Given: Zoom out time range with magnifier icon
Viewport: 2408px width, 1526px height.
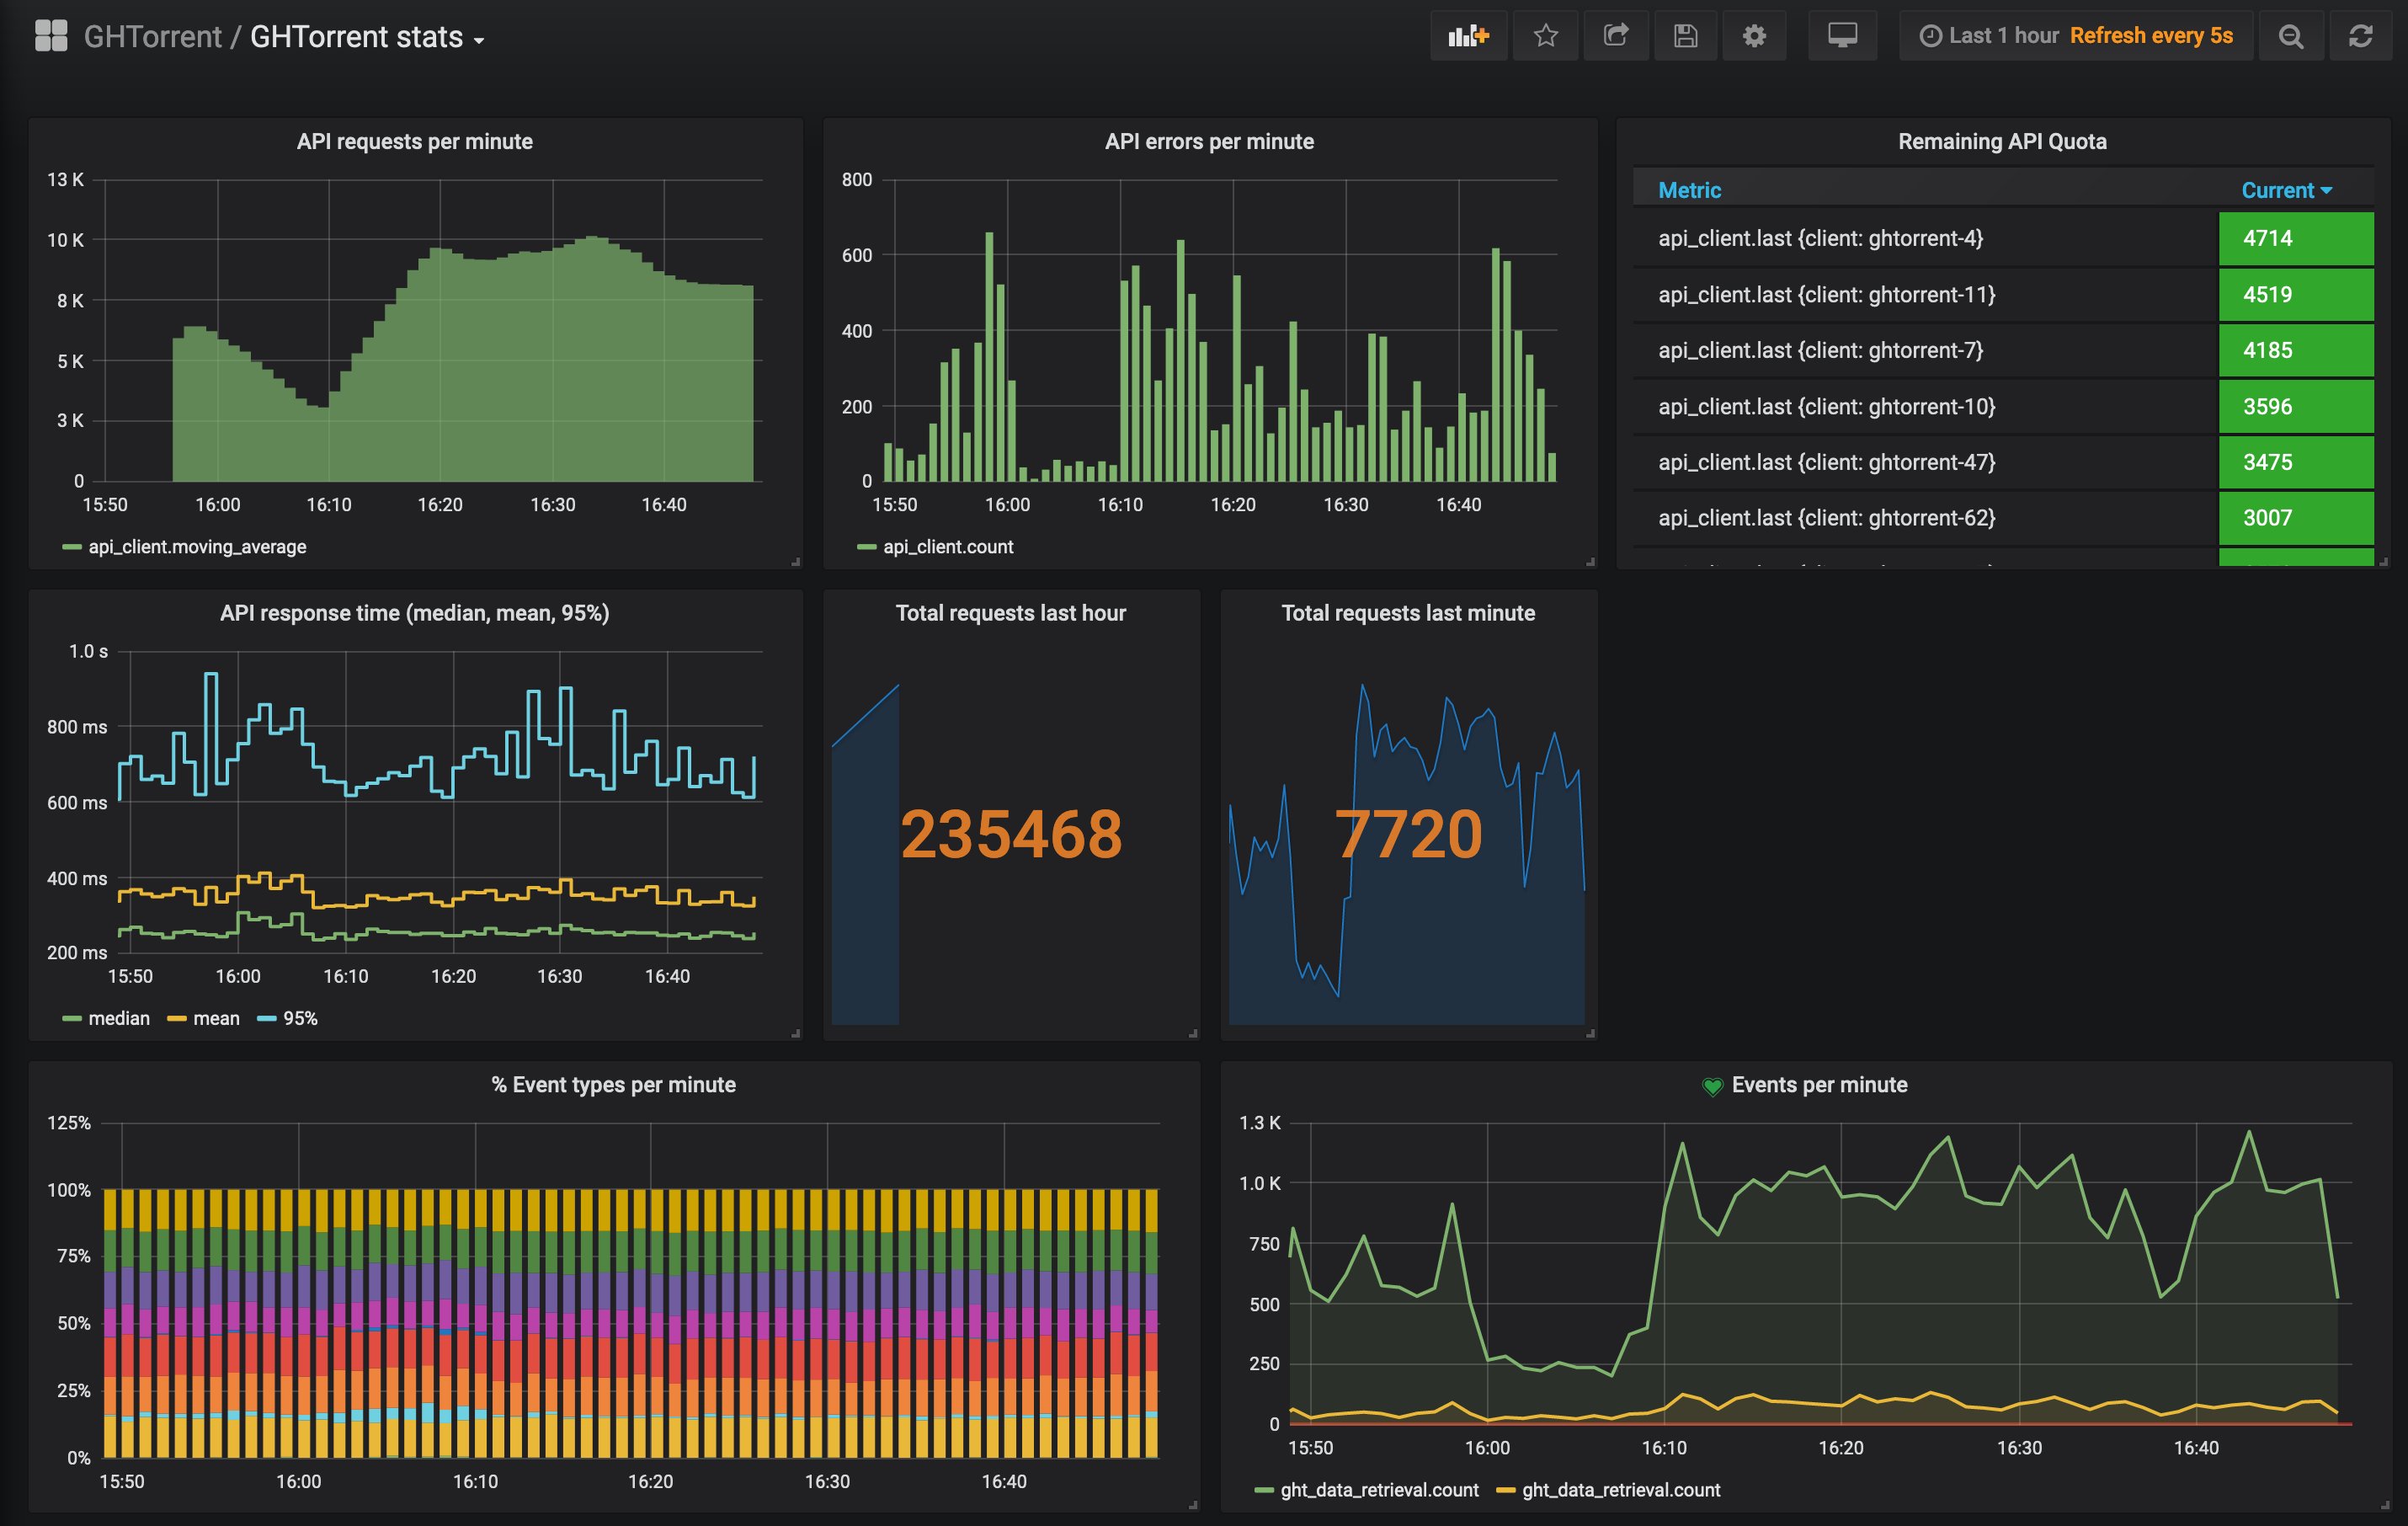Looking at the screenshot, I should point(2290,36).
